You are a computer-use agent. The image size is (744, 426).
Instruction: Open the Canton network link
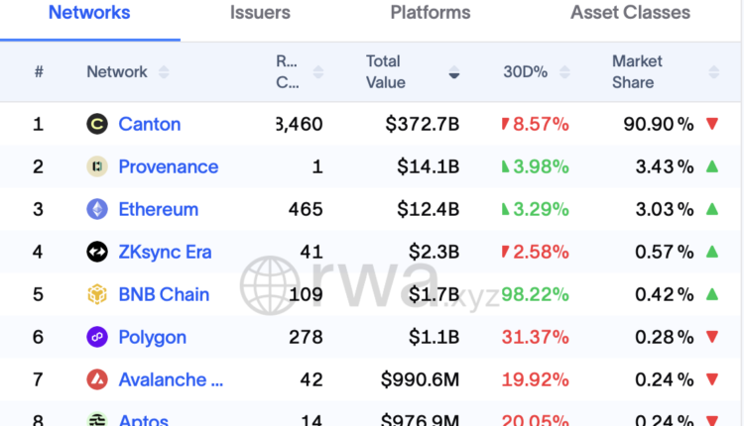150,125
